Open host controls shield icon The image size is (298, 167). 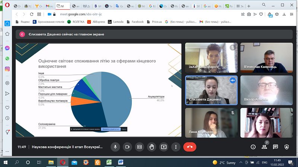coord(286,147)
